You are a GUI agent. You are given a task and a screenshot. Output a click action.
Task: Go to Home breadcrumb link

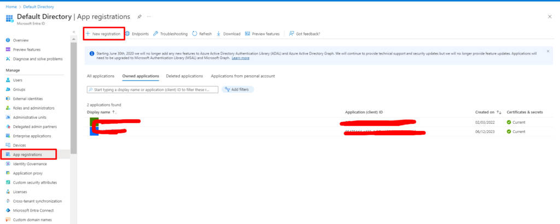tap(11, 7)
